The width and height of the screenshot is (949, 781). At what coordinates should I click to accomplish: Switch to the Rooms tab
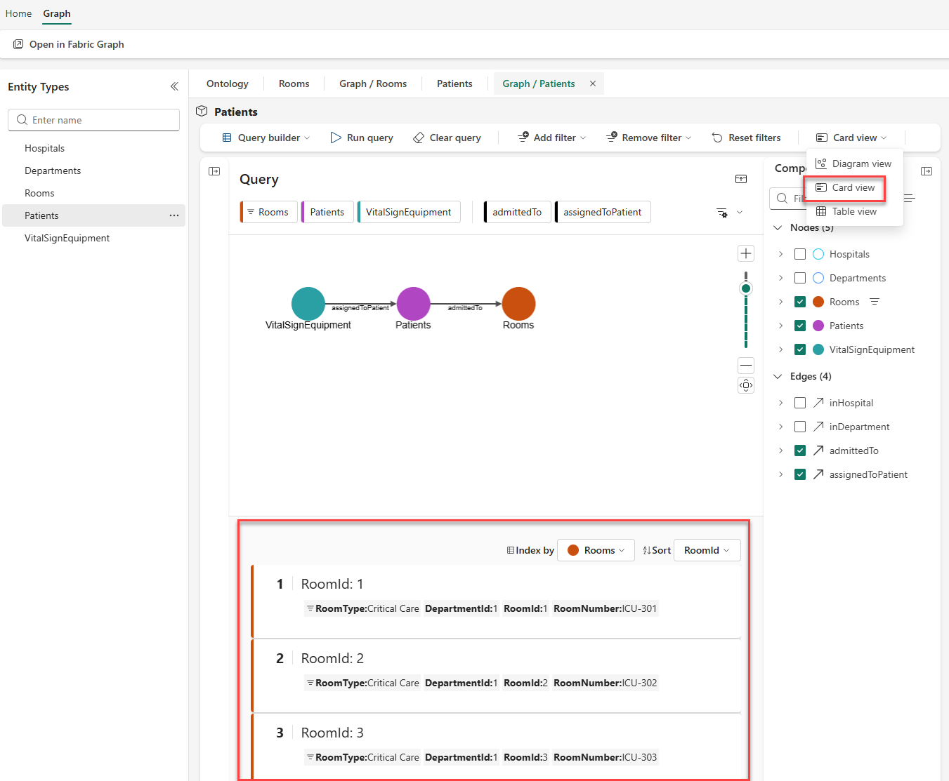tap(294, 84)
